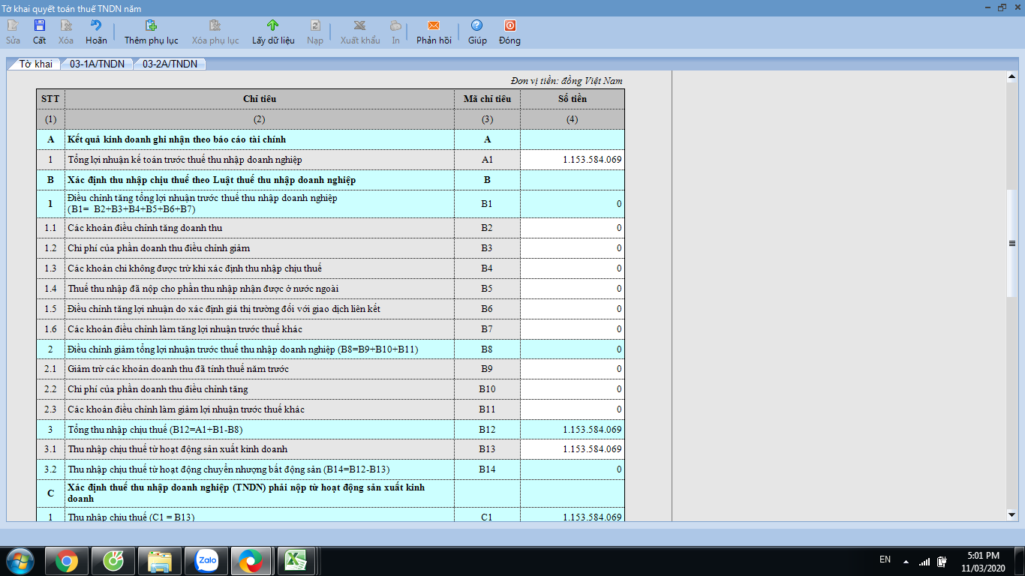
Task: Click the A1 amount field
Action: (x=572, y=160)
